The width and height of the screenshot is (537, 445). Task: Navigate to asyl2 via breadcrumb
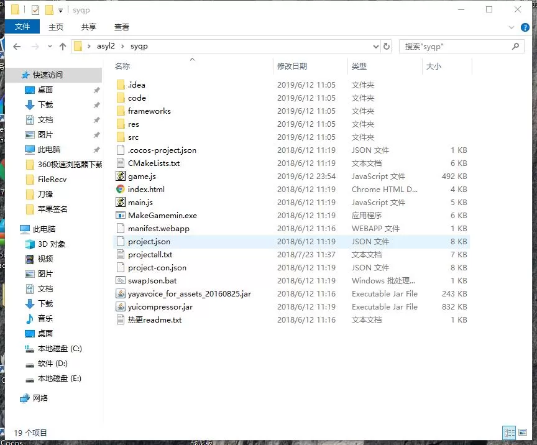(x=106, y=45)
